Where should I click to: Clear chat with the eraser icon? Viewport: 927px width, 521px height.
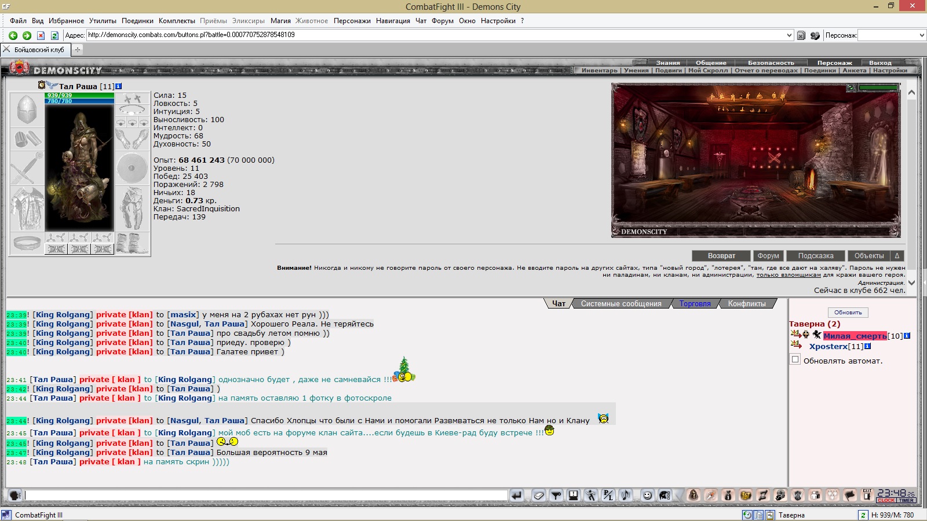(539, 495)
